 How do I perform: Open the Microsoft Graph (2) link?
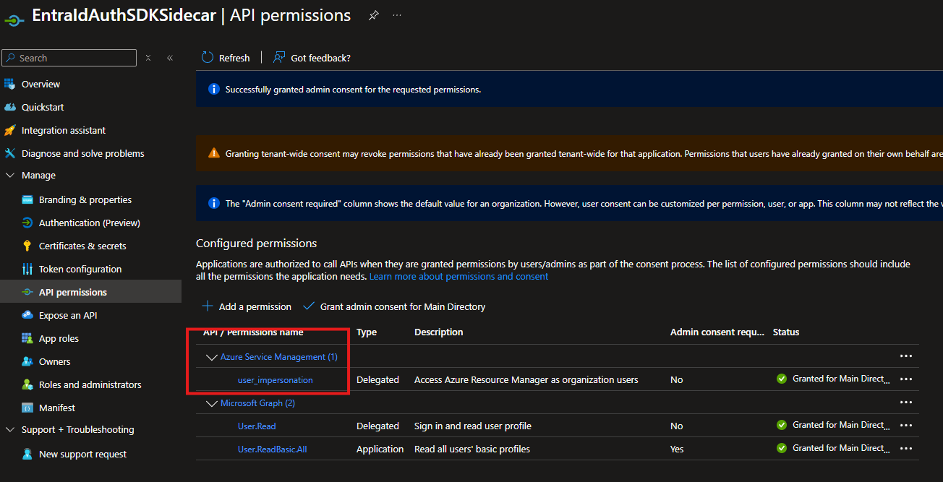[x=257, y=403]
